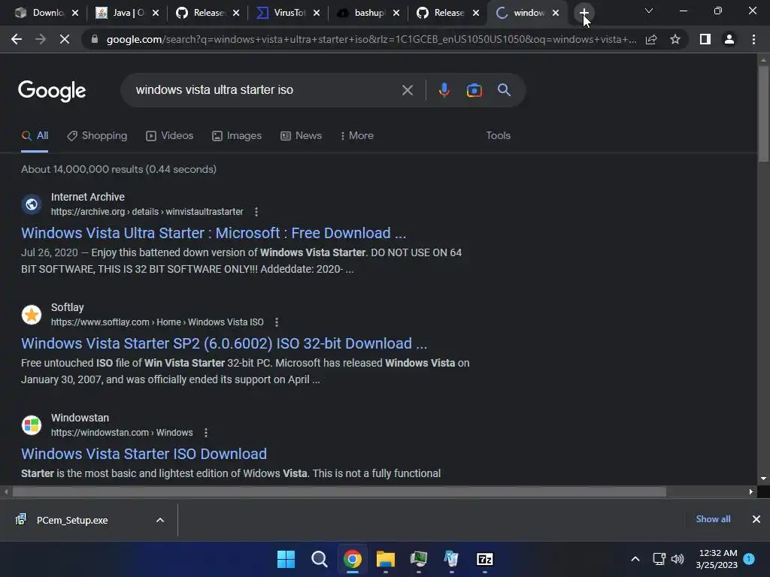Open search Tools options
The image size is (770, 577).
(x=498, y=136)
